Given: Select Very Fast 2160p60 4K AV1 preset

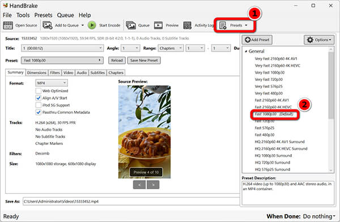Looking at the screenshot, I should (276, 58).
